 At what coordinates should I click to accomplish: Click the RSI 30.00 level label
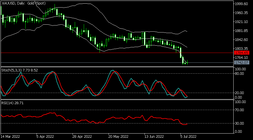tap(239, 123)
